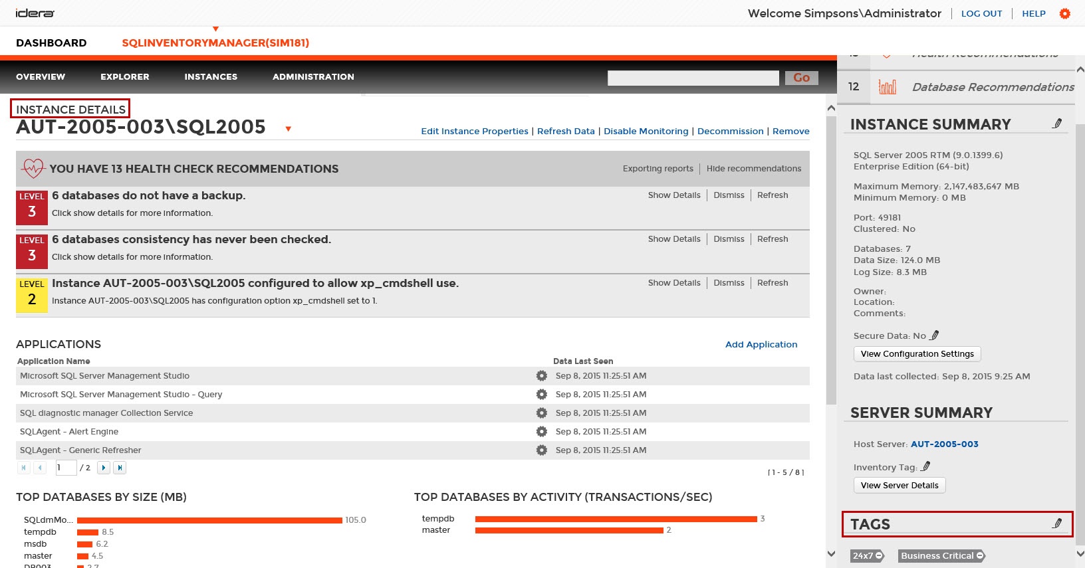
Task: Edit Secure Data with the pencil icon
Action: click(x=934, y=335)
